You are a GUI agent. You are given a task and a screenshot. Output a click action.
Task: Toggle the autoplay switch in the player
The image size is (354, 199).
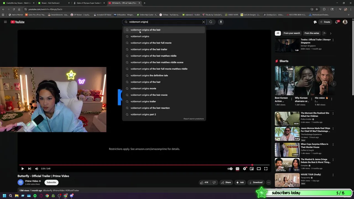[x=230, y=169]
